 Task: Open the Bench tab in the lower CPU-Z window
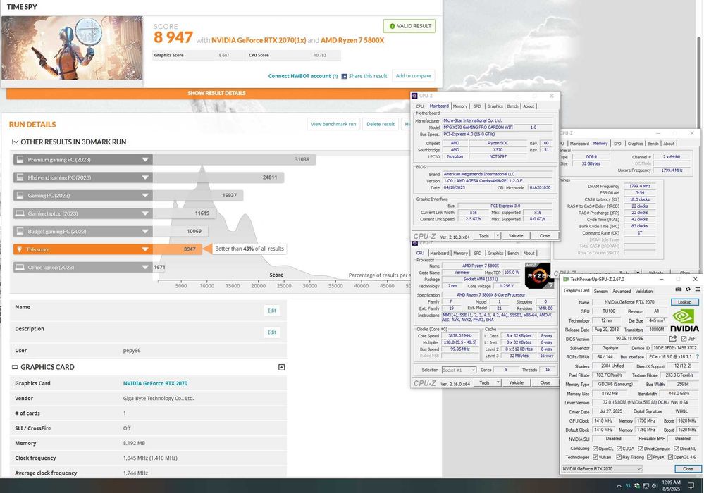pyautogui.click(x=513, y=254)
